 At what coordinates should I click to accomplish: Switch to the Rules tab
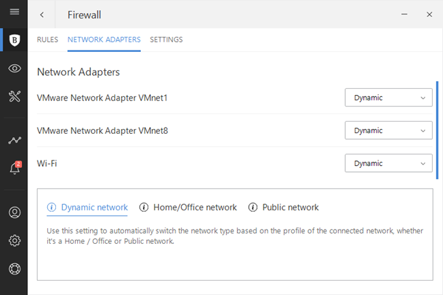coord(47,40)
